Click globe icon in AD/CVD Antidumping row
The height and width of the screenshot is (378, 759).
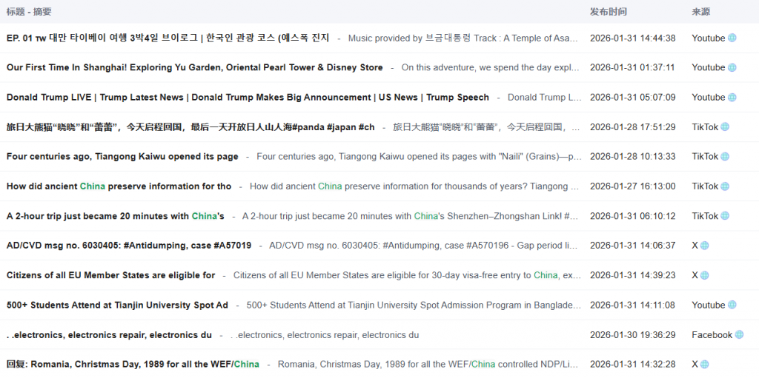pos(705,246)
